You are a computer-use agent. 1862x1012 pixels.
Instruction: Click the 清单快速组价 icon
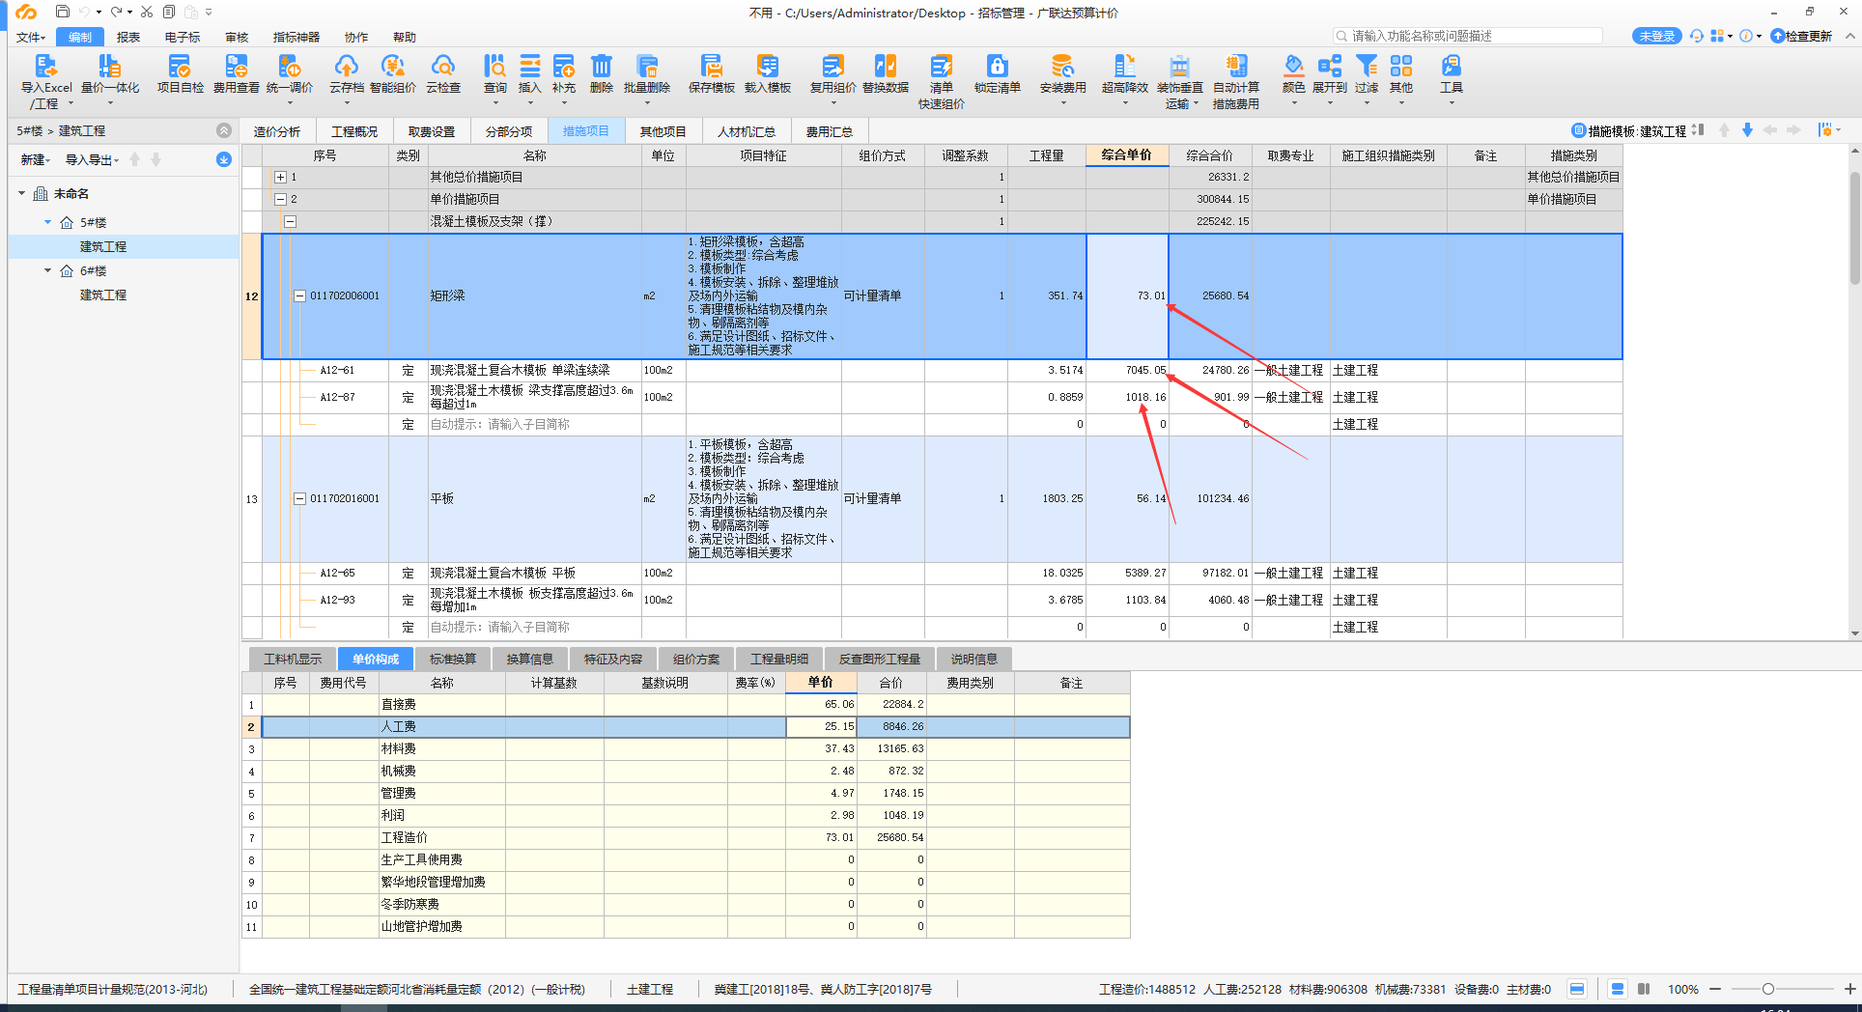[942, 67]
